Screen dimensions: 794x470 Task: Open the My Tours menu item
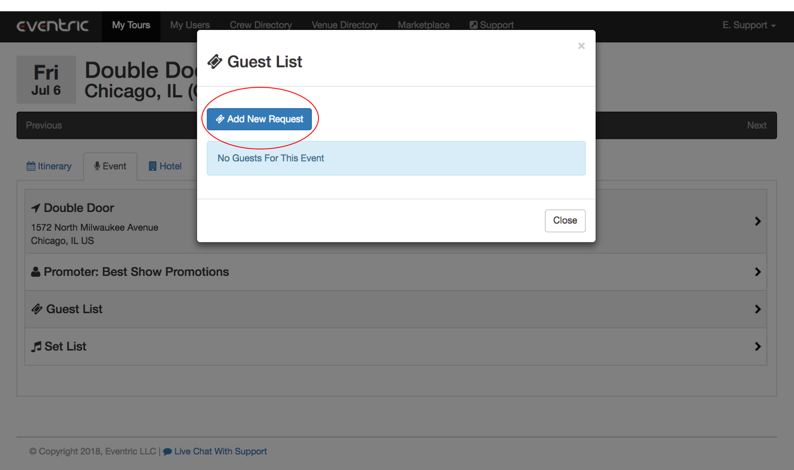tap(131, 25)
